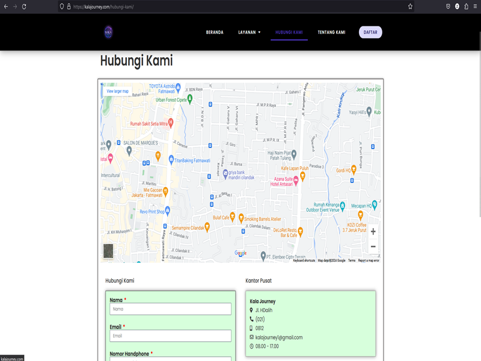Reload the page with the refresh icon

[x=24, y=6]
